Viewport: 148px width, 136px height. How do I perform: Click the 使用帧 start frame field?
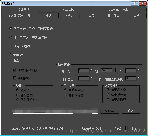[x=84, y=71]
